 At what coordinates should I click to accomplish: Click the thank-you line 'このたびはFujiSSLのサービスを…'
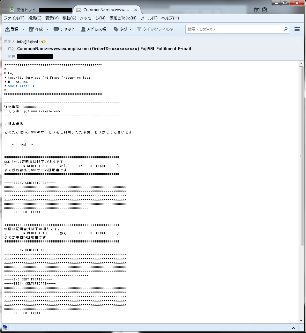coord(70,132)
